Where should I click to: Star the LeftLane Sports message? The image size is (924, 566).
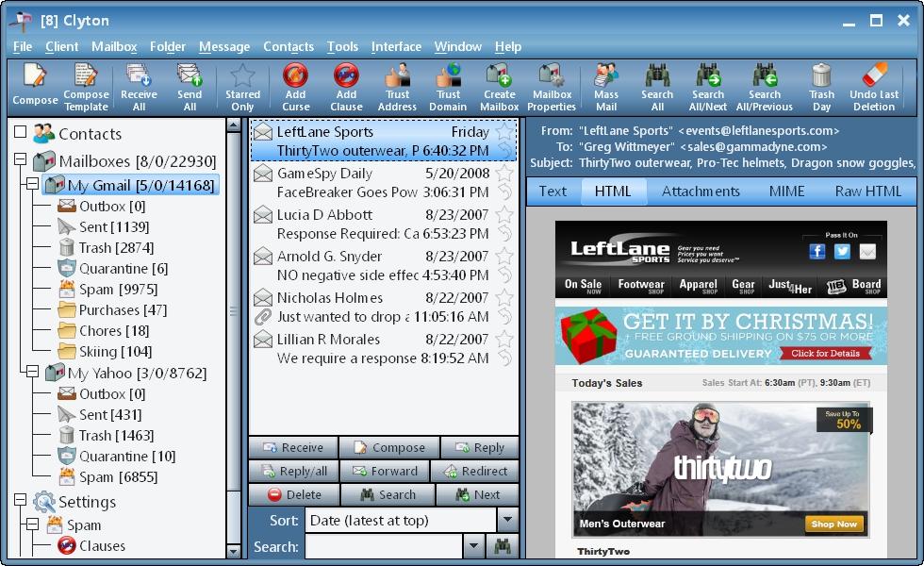504,131
